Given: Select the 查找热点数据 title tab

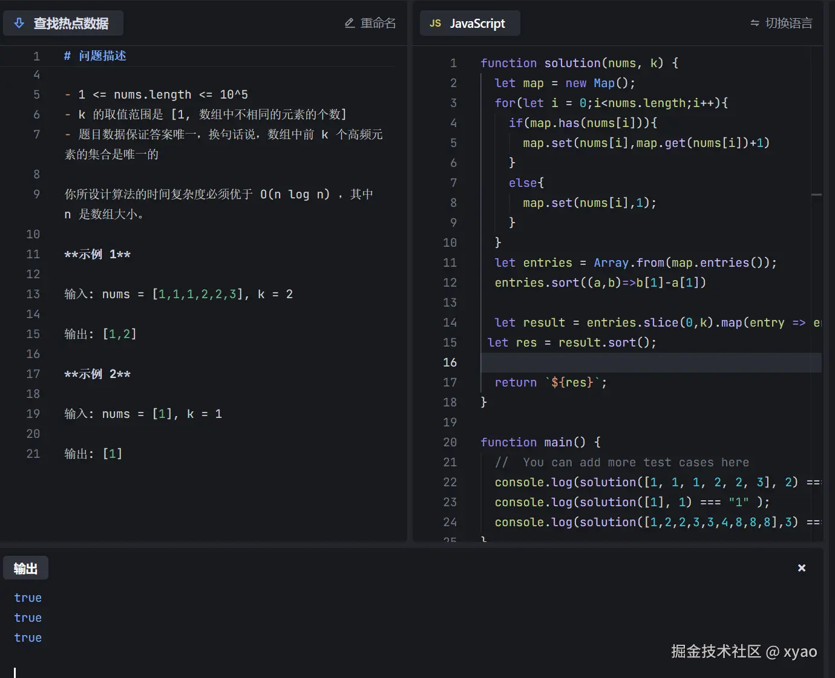Looking at the screenshot, I should tap(71, 22).
